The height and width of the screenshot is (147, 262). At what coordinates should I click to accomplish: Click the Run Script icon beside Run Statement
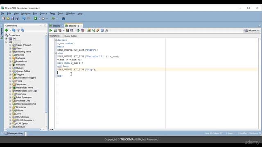click(55, 30)
